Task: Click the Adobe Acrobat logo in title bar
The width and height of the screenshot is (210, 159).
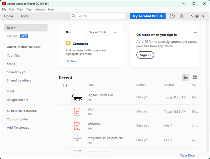Action: pyautogui.click(x=4, y=4)
